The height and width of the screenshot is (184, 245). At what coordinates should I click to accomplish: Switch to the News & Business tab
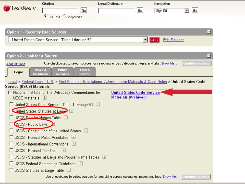41,72
